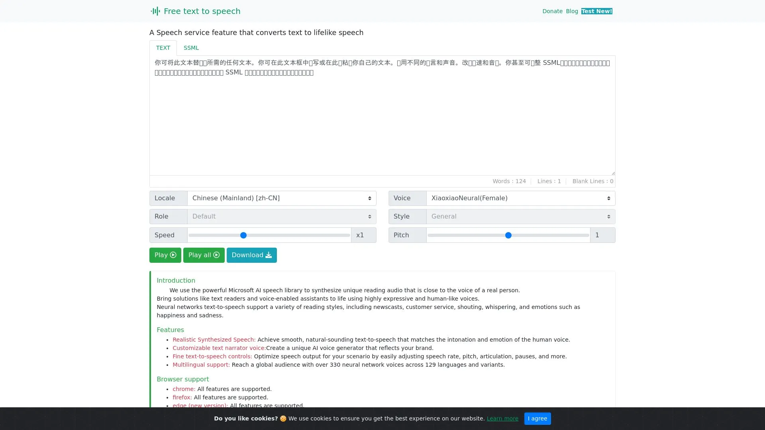765x430 pixels.
Task: Select the TEXT tab
Action: click(163, 48)
